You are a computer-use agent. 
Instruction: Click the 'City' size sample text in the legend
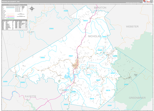pyautogui.click(x=23, y=7)
